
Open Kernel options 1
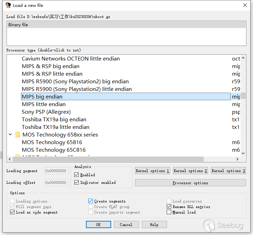coord(153,171)
